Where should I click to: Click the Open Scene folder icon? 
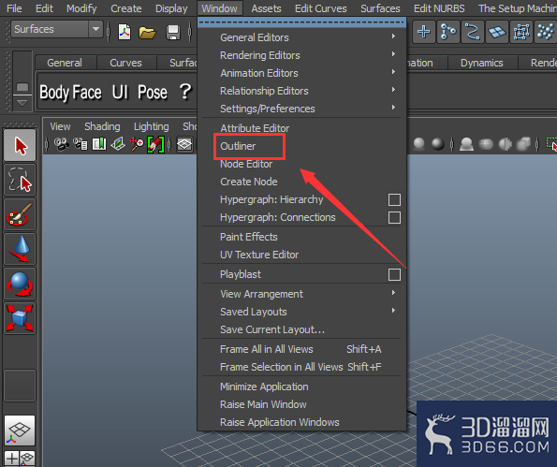click(147, 33)
